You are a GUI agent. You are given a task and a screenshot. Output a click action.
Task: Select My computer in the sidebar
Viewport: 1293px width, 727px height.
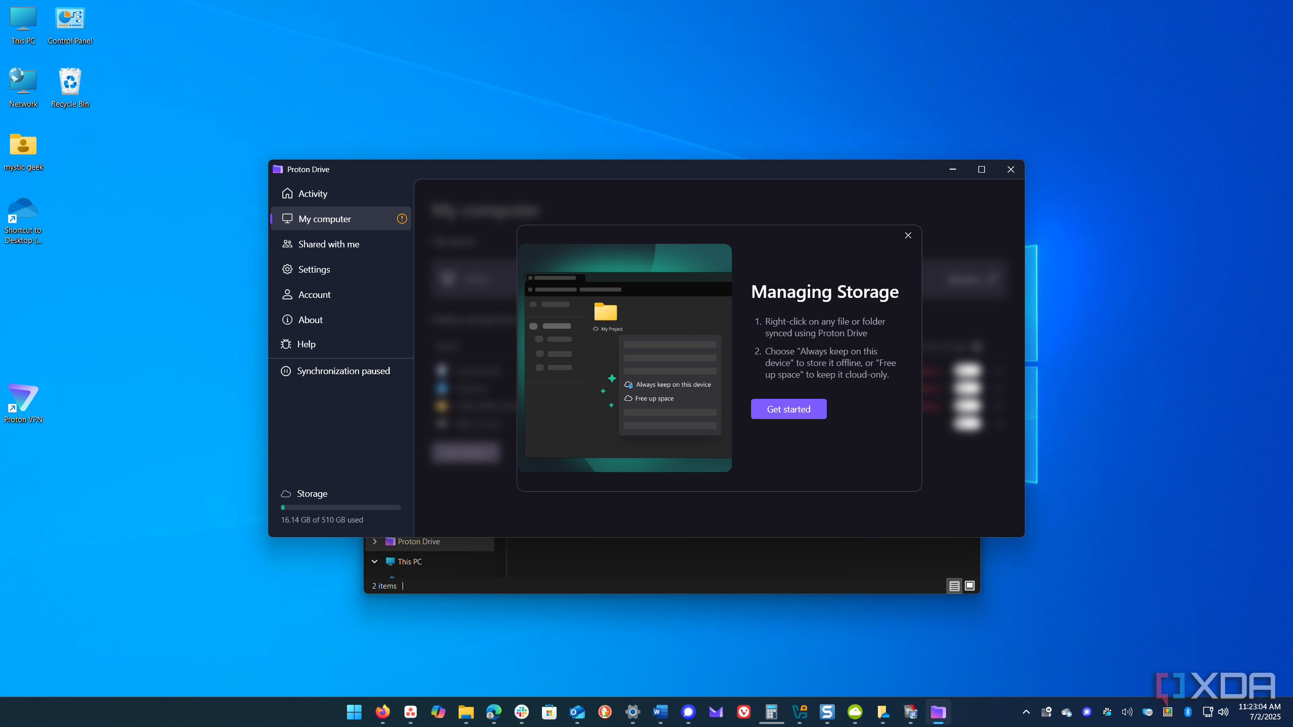coord(341,219)
